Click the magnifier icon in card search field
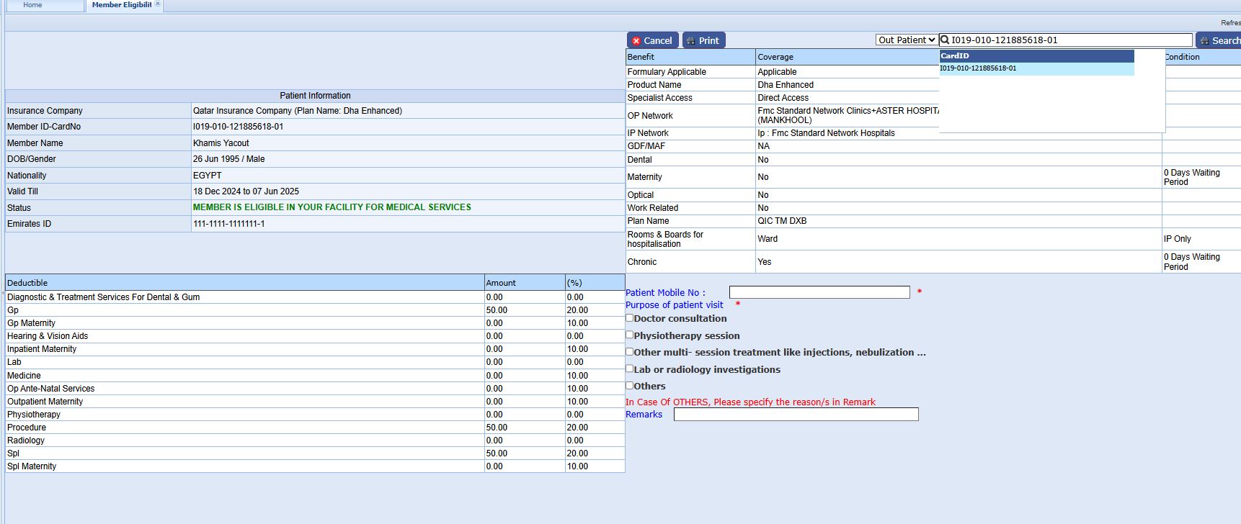This screenshot has width=1241, height=524. pyautogui.click(x=945, y=40)
